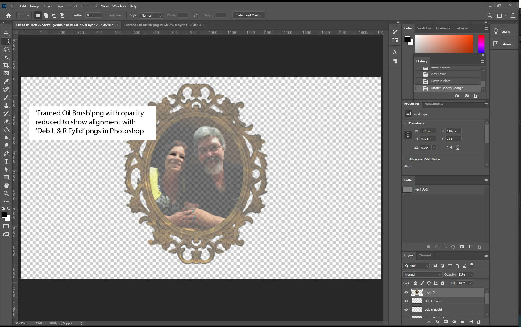Hide Layer 2 visibility eye
This screenshot has height=327, width=521.
[406, 292]
